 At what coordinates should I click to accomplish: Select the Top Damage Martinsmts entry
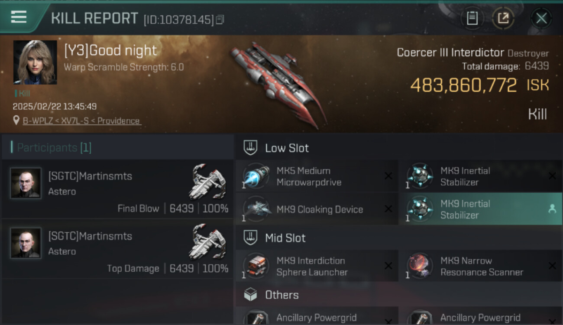[x=118, y=248]
